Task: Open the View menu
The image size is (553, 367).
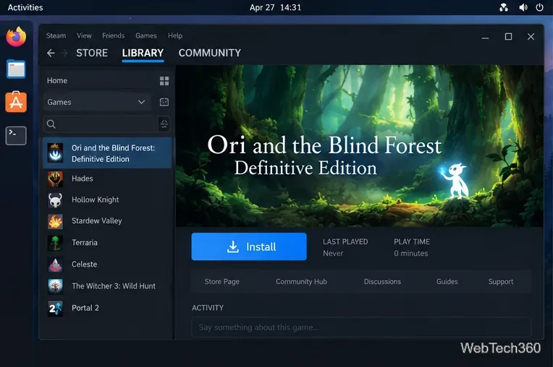Action: tap(84, 35)
